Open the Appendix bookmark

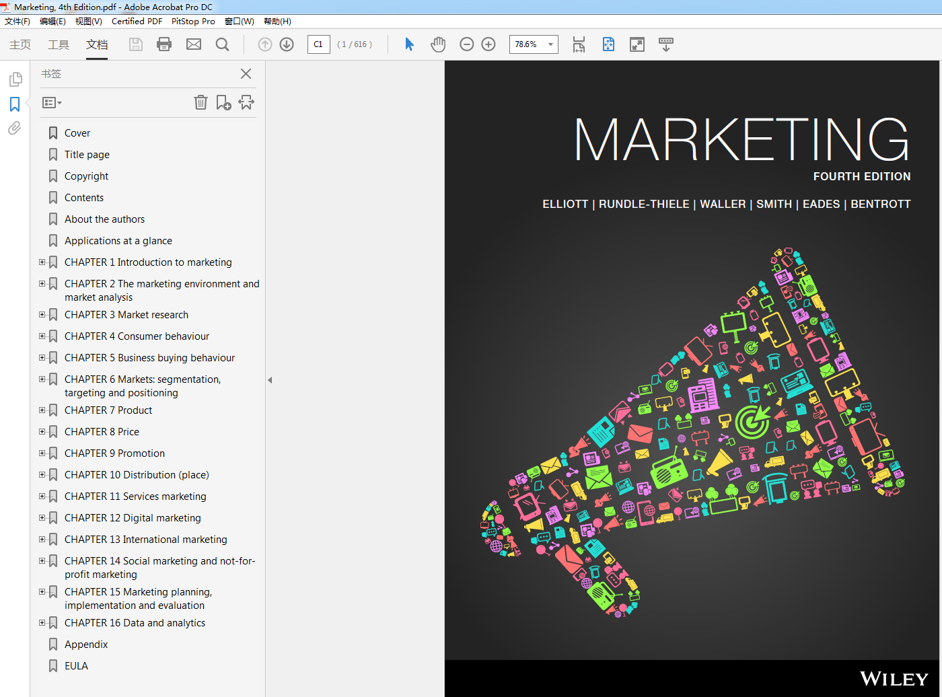tap(86, 645)
